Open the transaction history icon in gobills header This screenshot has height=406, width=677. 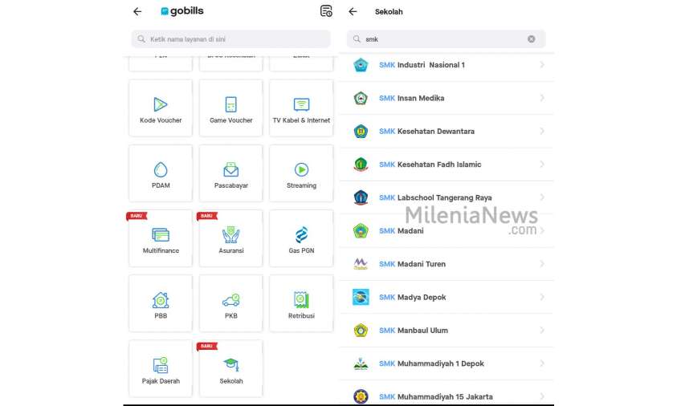click(x=325, y=11)
